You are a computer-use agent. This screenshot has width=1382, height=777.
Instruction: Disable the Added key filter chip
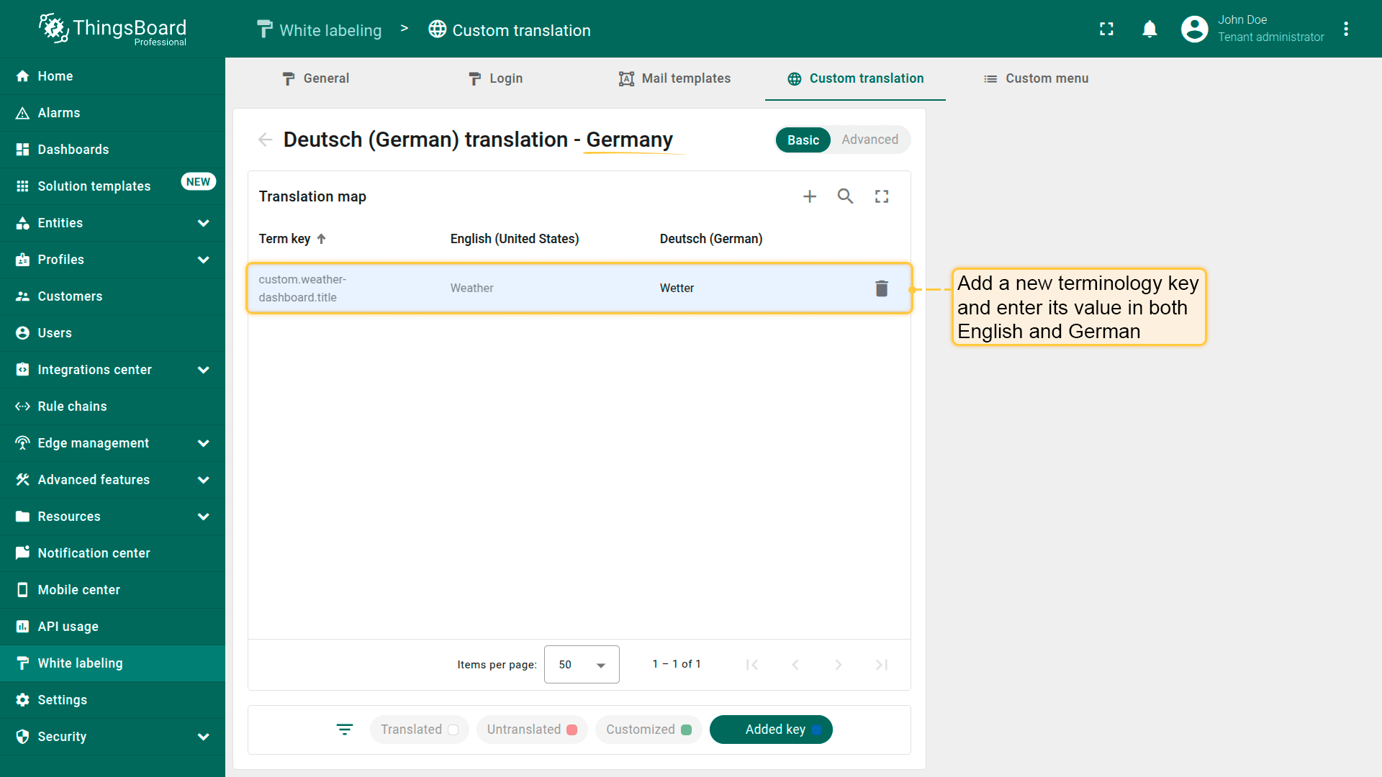[x=771, y=730]
